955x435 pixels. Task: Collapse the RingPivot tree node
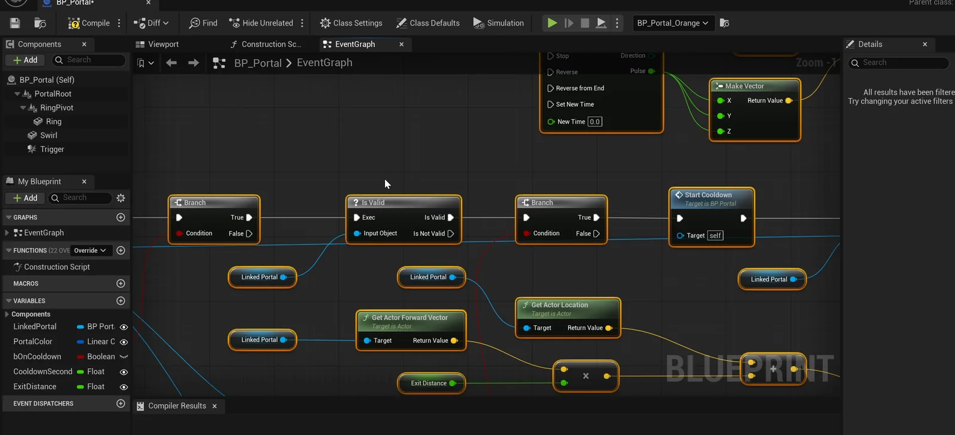23,108
